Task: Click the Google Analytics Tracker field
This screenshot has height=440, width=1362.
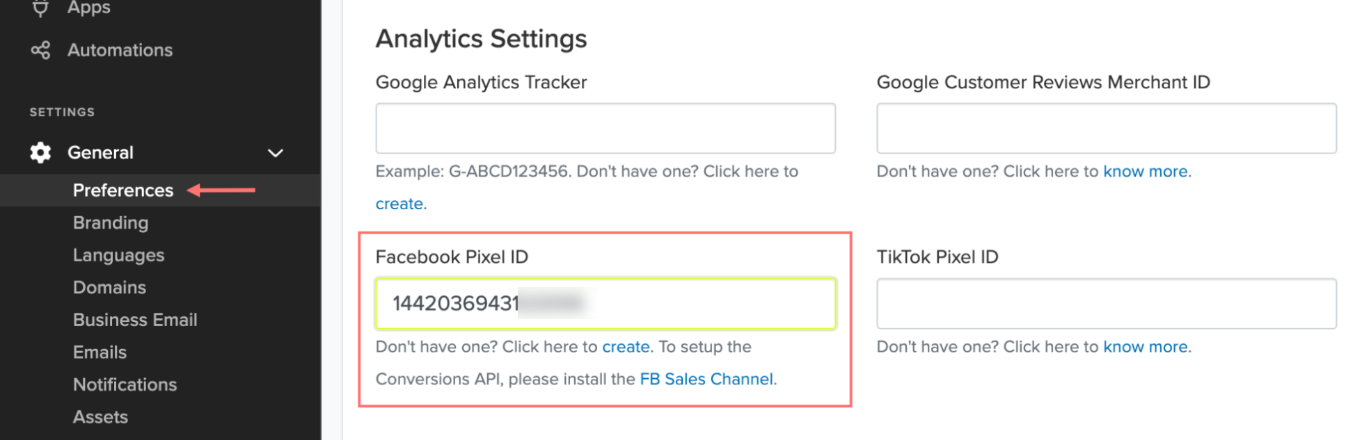Action: click(605, 129)
